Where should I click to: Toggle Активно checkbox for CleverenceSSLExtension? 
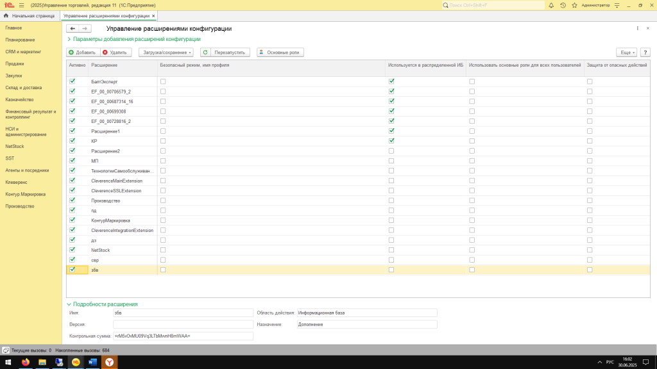[73, 190]
